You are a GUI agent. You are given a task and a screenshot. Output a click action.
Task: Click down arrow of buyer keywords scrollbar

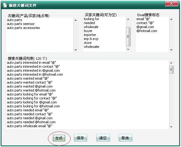(128, 49)
